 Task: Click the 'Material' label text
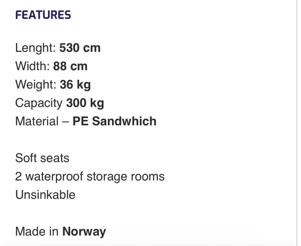37,121
